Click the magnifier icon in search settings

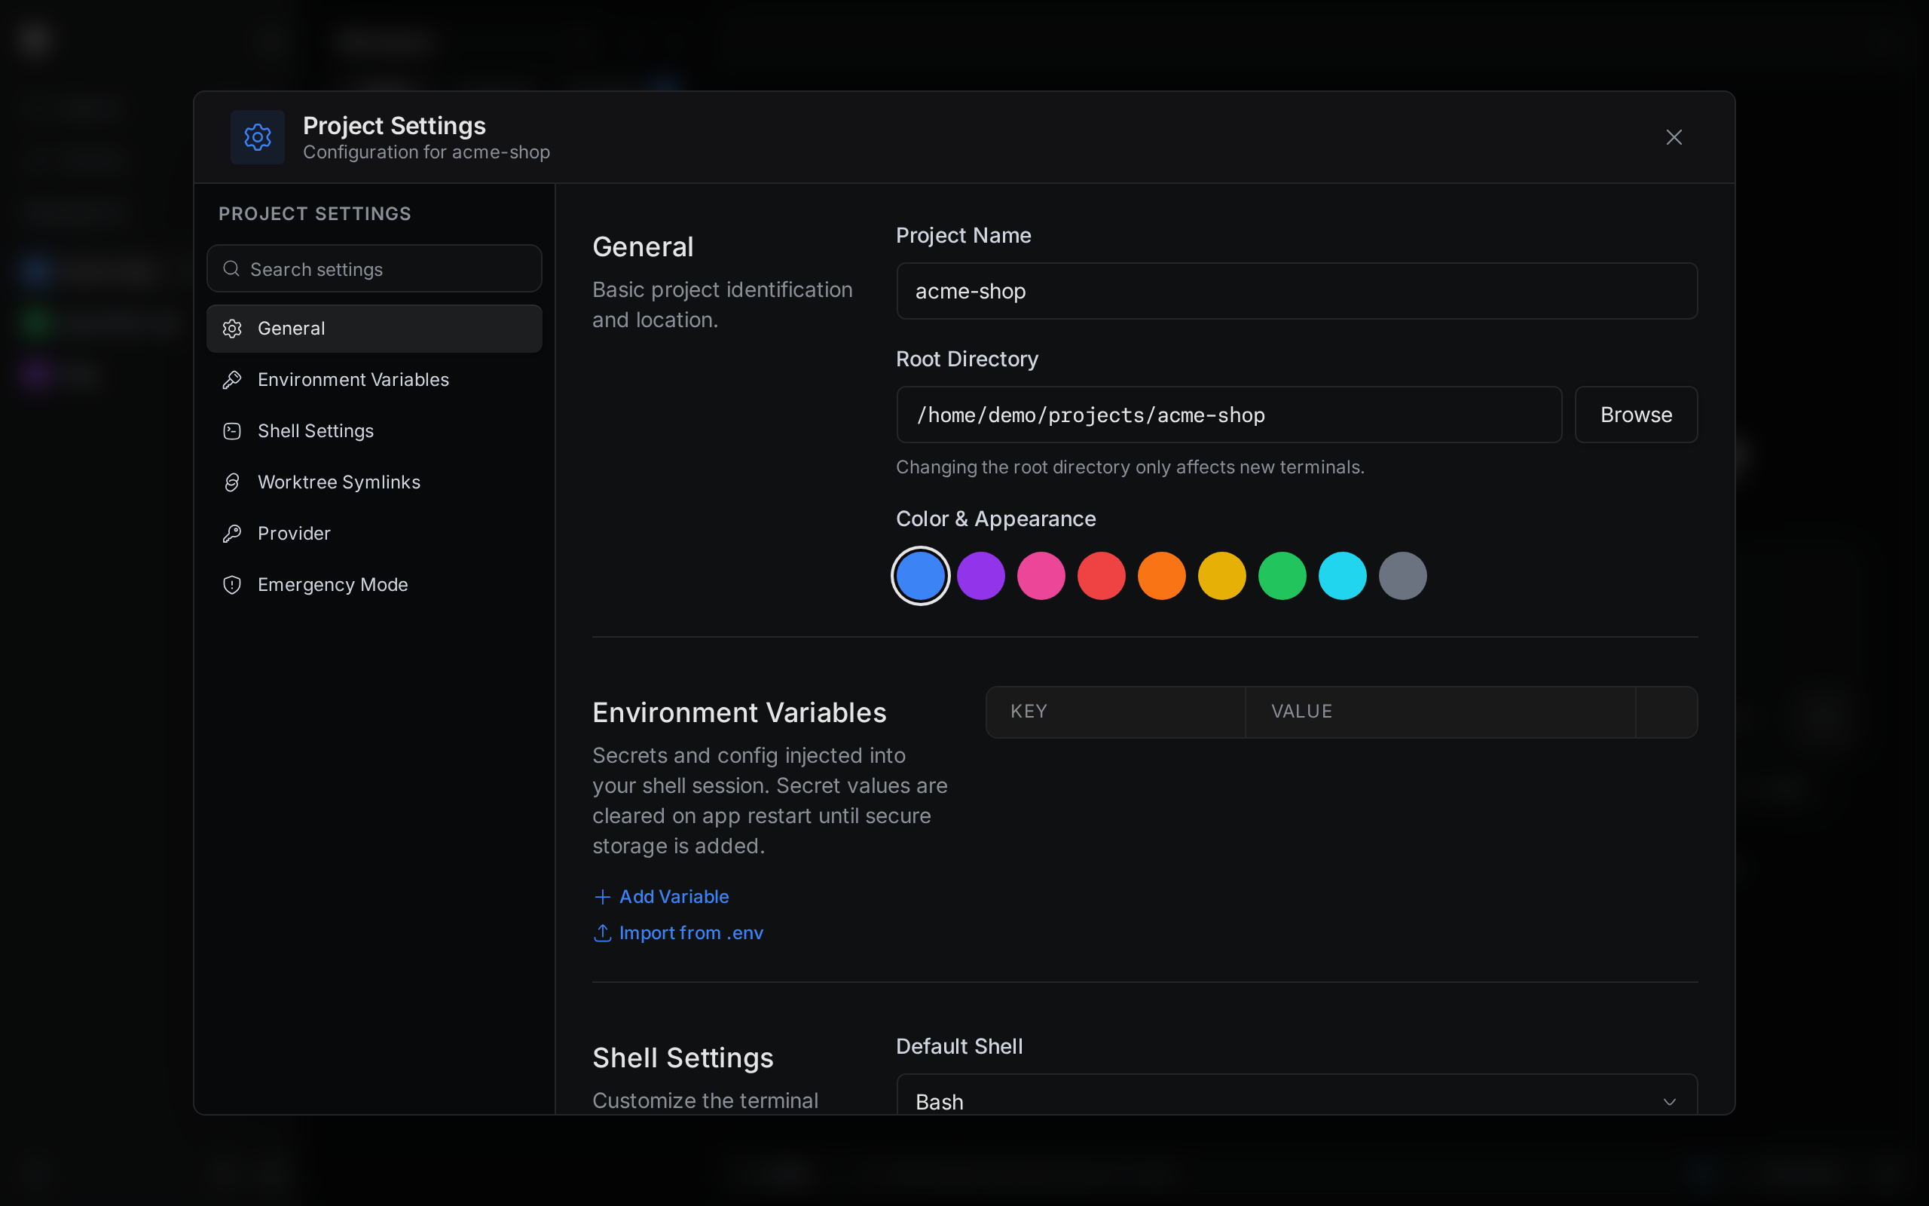[x=231, y=269]
